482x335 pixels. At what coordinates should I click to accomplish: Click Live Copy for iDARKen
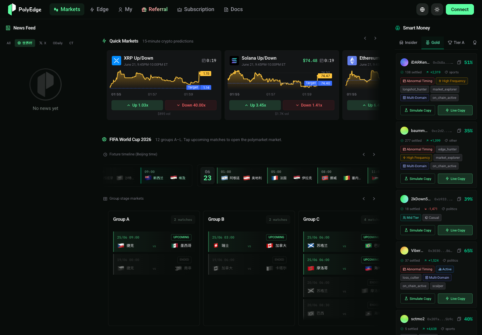click(x=455, y=110)
